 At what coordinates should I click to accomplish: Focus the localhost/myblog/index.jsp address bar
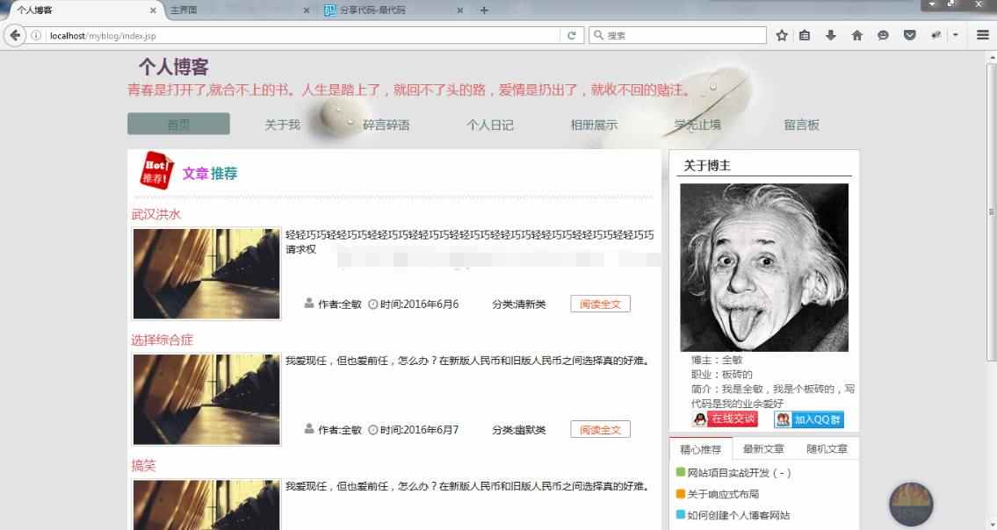(x=302, y=36)
